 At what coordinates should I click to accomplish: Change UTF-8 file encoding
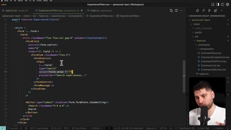pyautogui.click(x=163, y=128)
